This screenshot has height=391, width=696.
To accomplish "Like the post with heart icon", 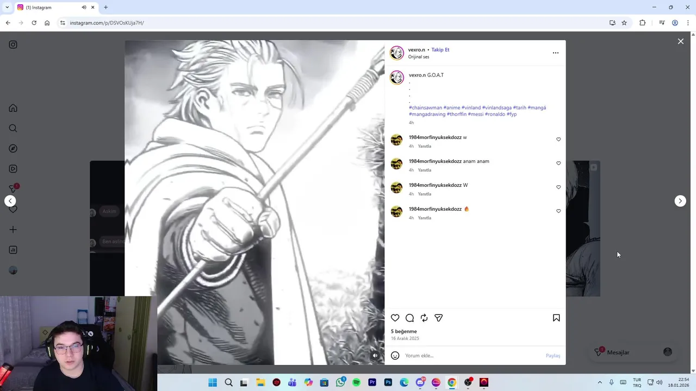I will [395, 318].
